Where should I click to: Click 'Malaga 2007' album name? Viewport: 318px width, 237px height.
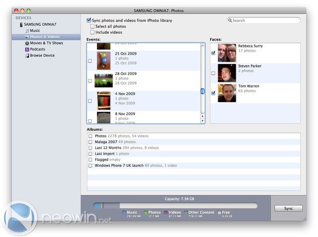(x=106, y=142)
